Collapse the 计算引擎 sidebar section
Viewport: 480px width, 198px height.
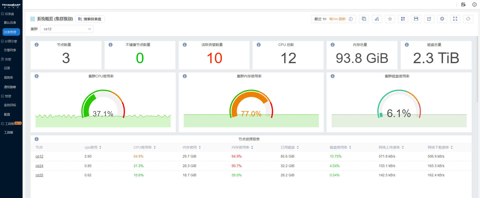9,41
